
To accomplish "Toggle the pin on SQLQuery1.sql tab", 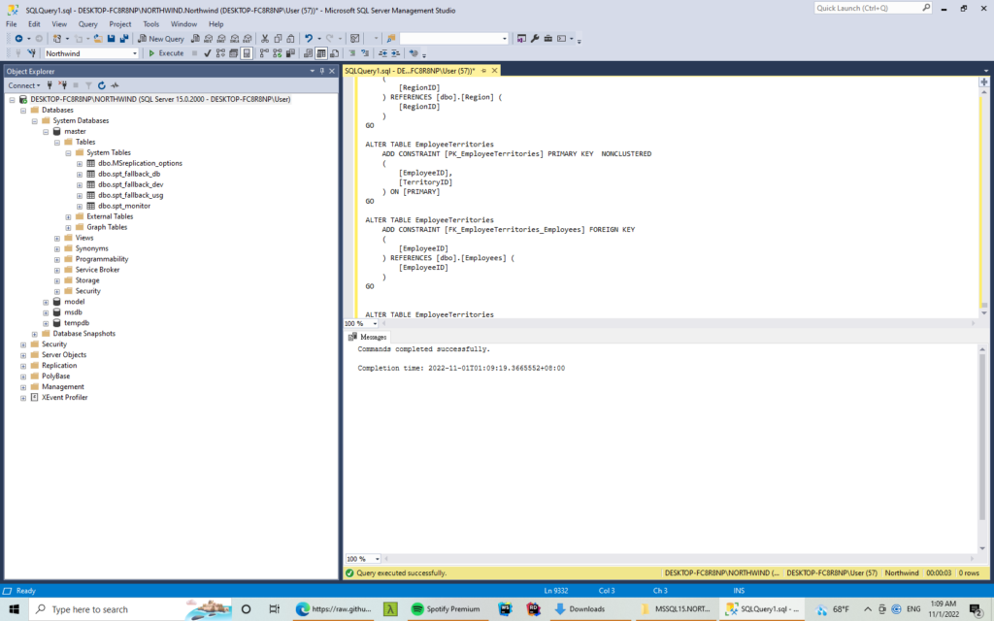I will [x=483, y=71].
